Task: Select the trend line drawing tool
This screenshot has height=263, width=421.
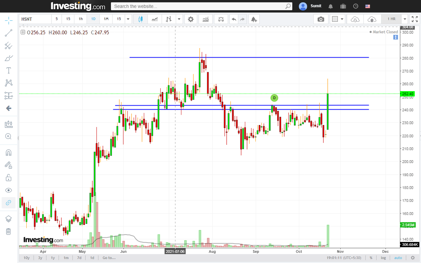Action: (x=8, y=33)
